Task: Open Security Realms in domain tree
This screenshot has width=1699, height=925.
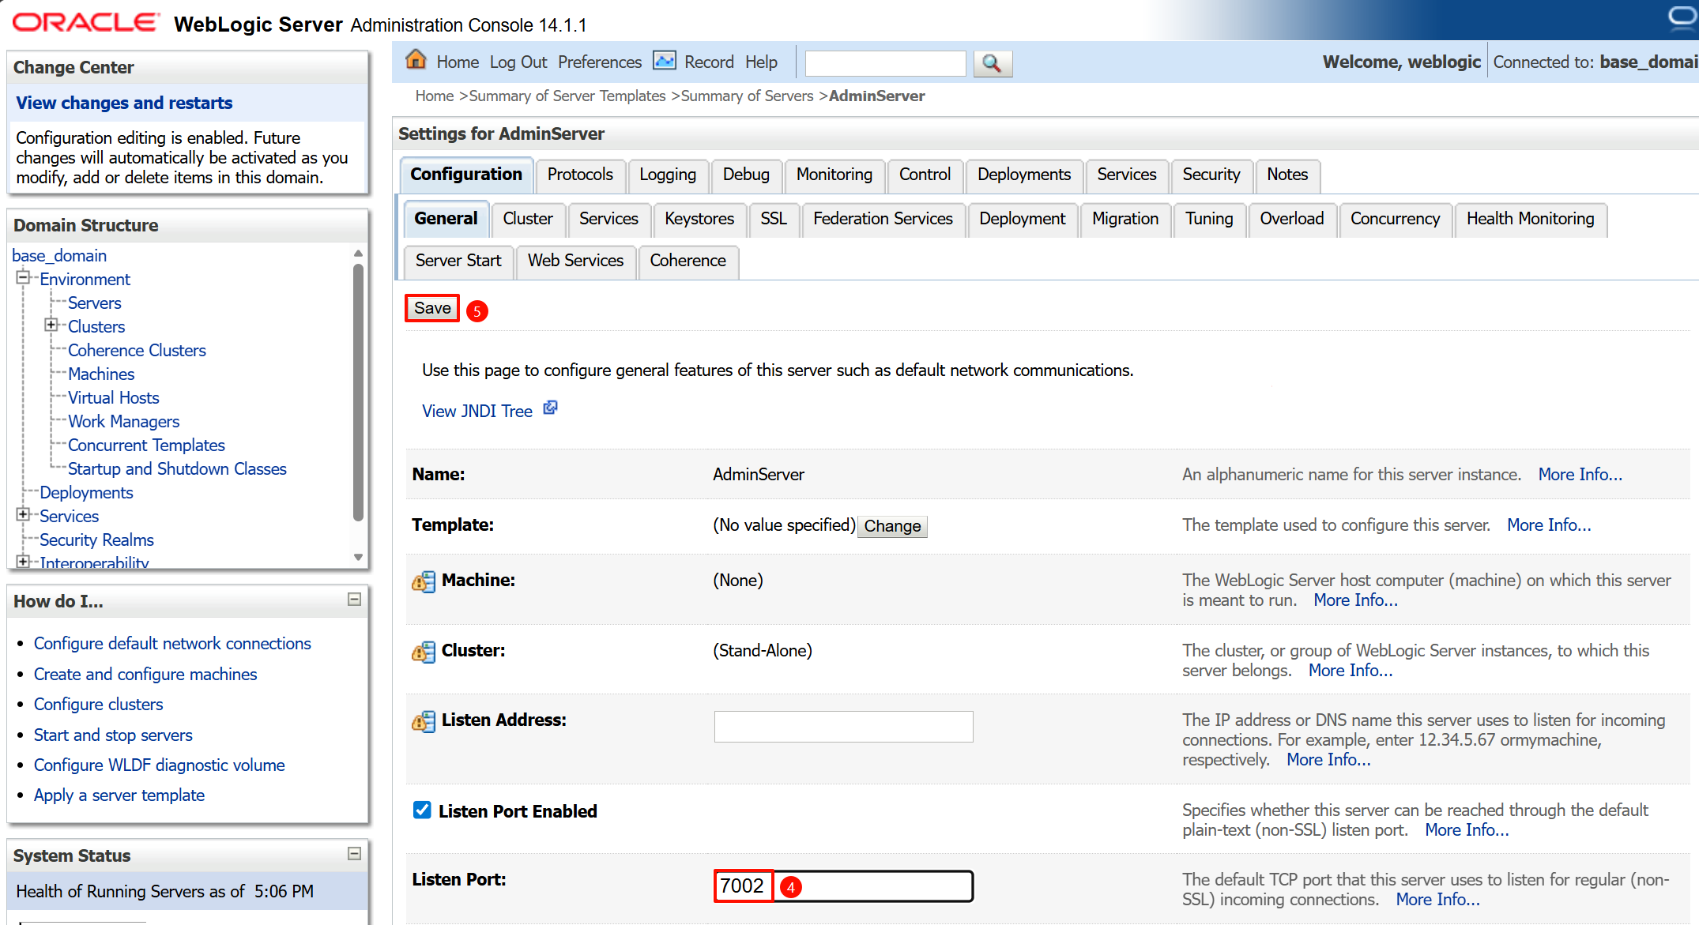Action: [96, 540]
